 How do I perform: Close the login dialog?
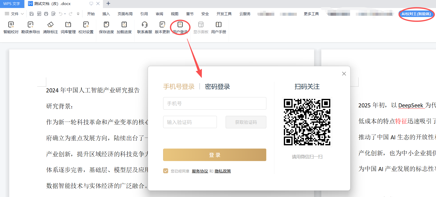[x=344, y=74]
